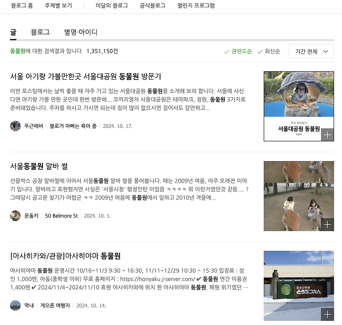Open 주제별 보기 in top menu
The height and width of the screenshot is (325, 342).
point(58,5)
